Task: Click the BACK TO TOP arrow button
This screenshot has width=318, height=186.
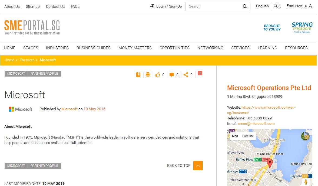Action: click(198, 166)
